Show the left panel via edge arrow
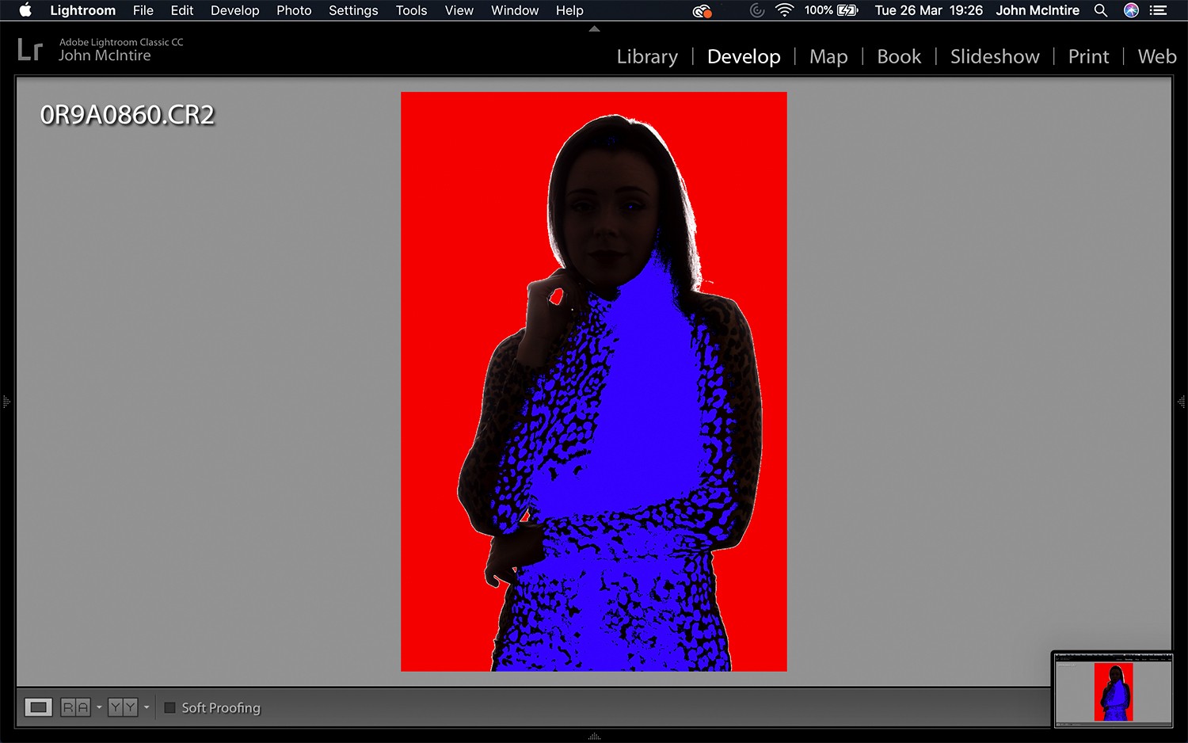The image size is (1188, 743). point(6,402)
